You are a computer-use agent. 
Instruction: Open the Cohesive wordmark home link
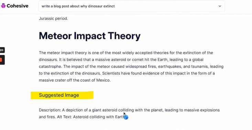(17, 6)
